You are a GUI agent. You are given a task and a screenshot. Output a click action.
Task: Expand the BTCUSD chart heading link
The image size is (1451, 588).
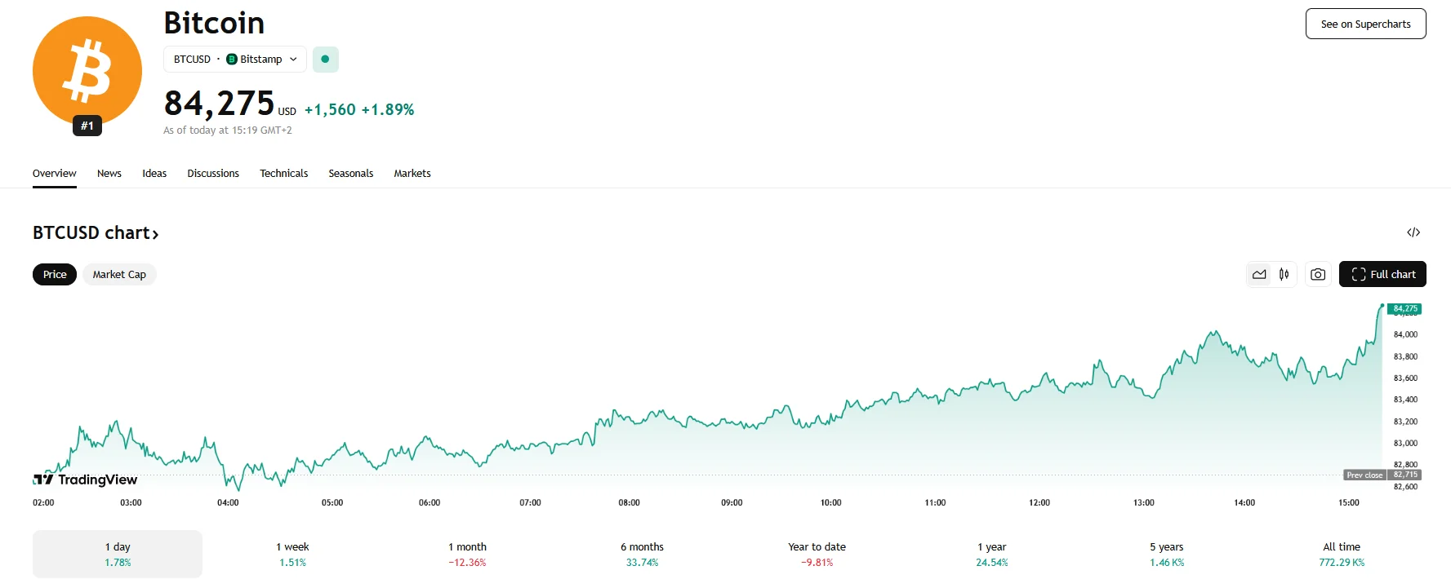point(96,233)
